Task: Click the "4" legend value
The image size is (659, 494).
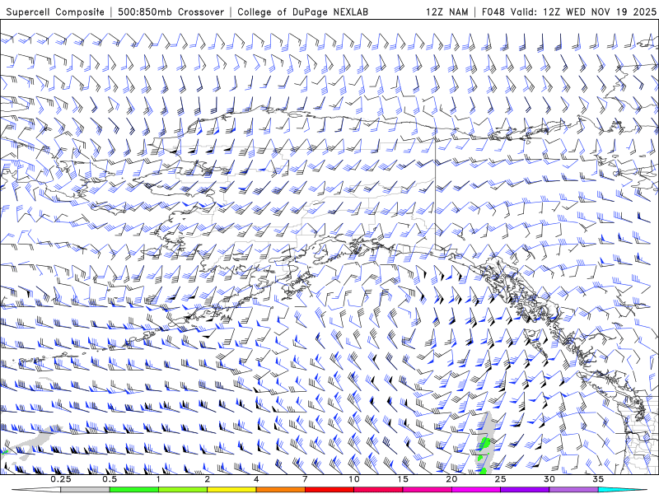Action: click(256, 479)
